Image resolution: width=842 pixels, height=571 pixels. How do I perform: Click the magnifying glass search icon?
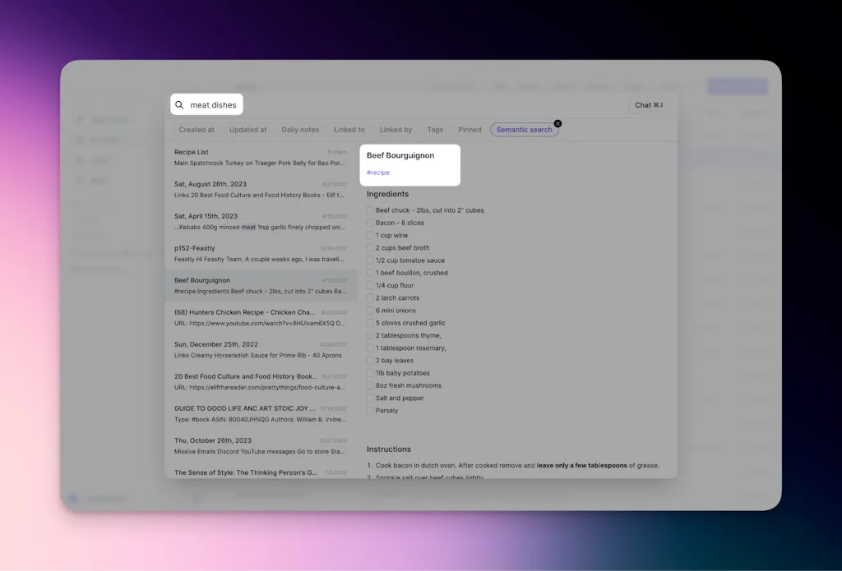click(x=179, y=104)
